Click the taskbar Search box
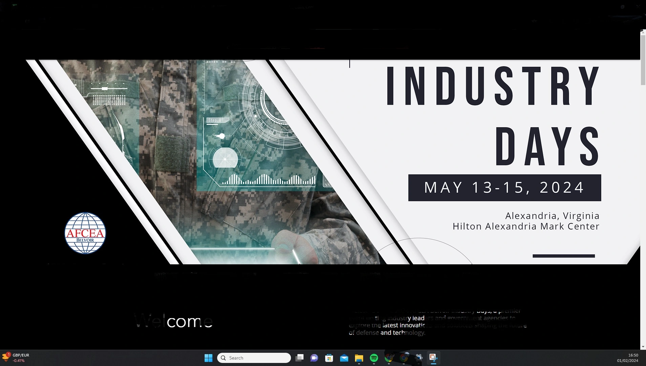 [254, 358]
